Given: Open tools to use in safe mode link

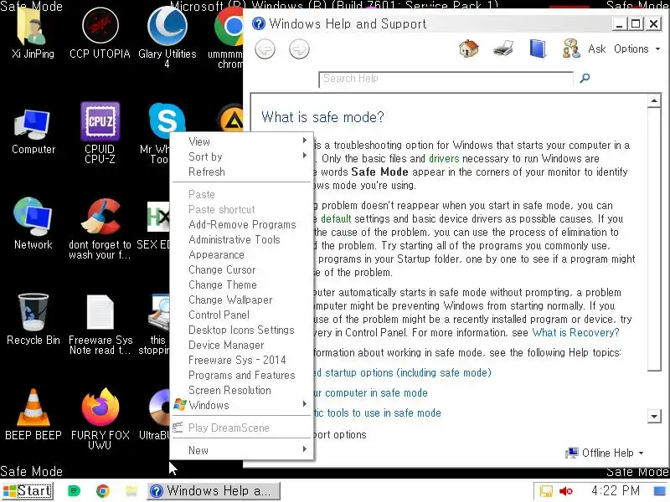Looking at the screenshot, I should click(378, 412).
